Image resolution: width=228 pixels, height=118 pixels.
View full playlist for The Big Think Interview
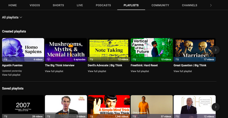coord(54,71)
